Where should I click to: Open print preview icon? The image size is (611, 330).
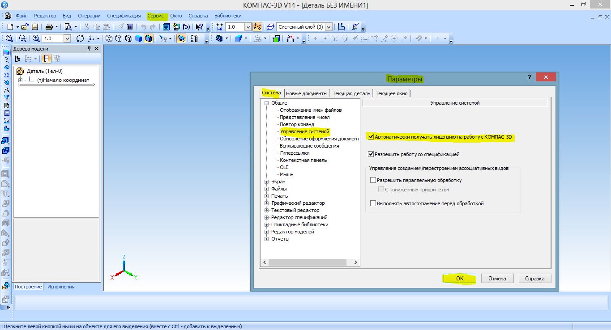point(68,27)
